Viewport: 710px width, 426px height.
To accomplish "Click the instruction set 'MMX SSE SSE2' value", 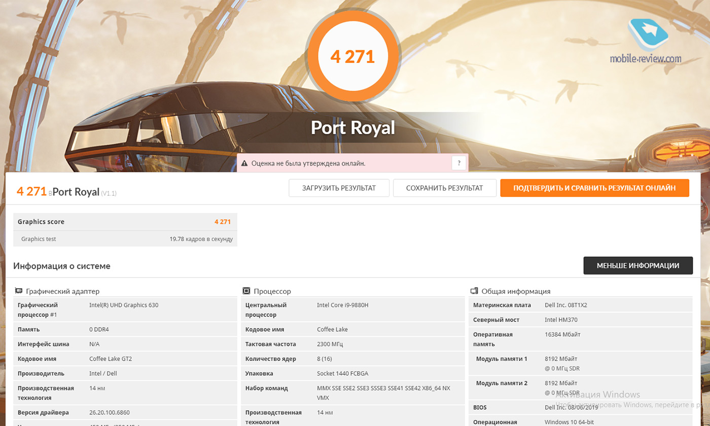I will [383, 393].
